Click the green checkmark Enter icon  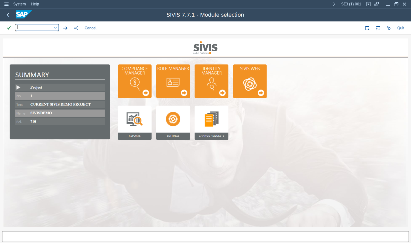pyautogui.click(x=9, y=28)
